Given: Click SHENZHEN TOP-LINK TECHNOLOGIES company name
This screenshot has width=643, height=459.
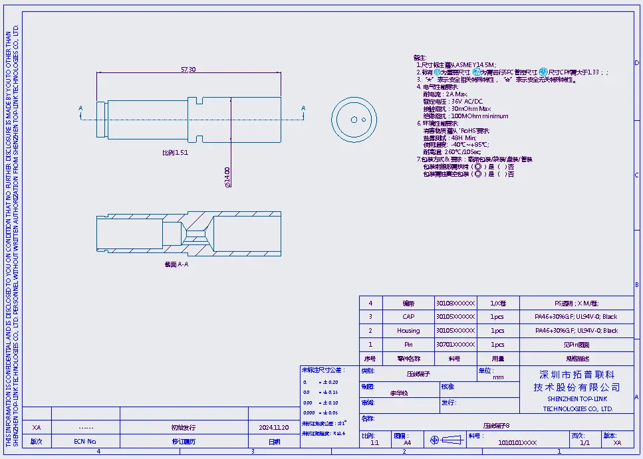Looking at the screenshot, I should click(x=577, y=404).
